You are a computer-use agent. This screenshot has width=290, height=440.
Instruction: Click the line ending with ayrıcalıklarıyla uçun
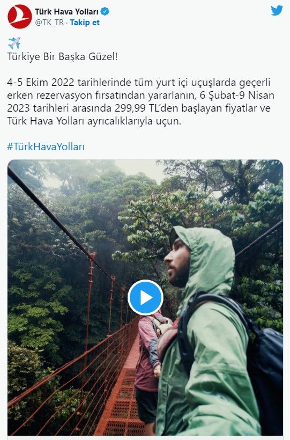tap(94, 121)
